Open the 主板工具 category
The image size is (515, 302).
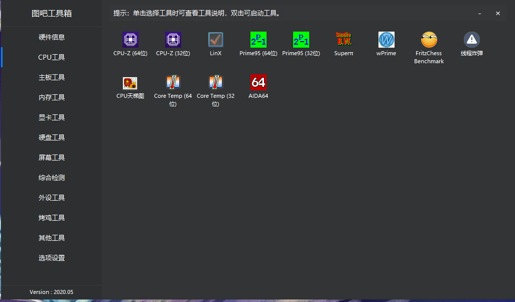pyautogui.click(x=52, y=77)
